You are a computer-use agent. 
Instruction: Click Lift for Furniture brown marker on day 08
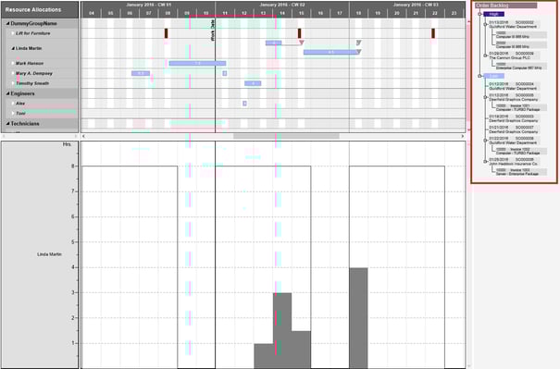pyautogui.click(x=166, y=33)
